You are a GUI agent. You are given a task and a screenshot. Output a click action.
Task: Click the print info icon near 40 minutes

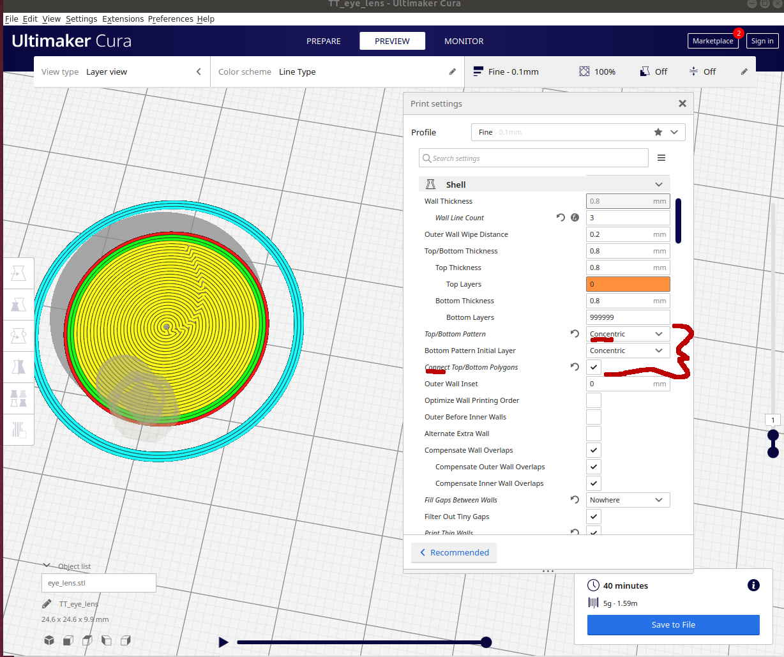coord(753,585)
